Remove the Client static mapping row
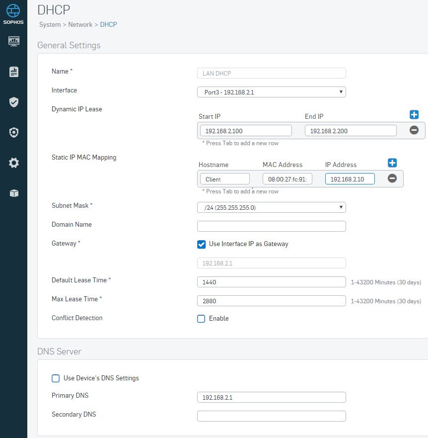This screenshot has height=438, width=428. [x=392, y=178]
